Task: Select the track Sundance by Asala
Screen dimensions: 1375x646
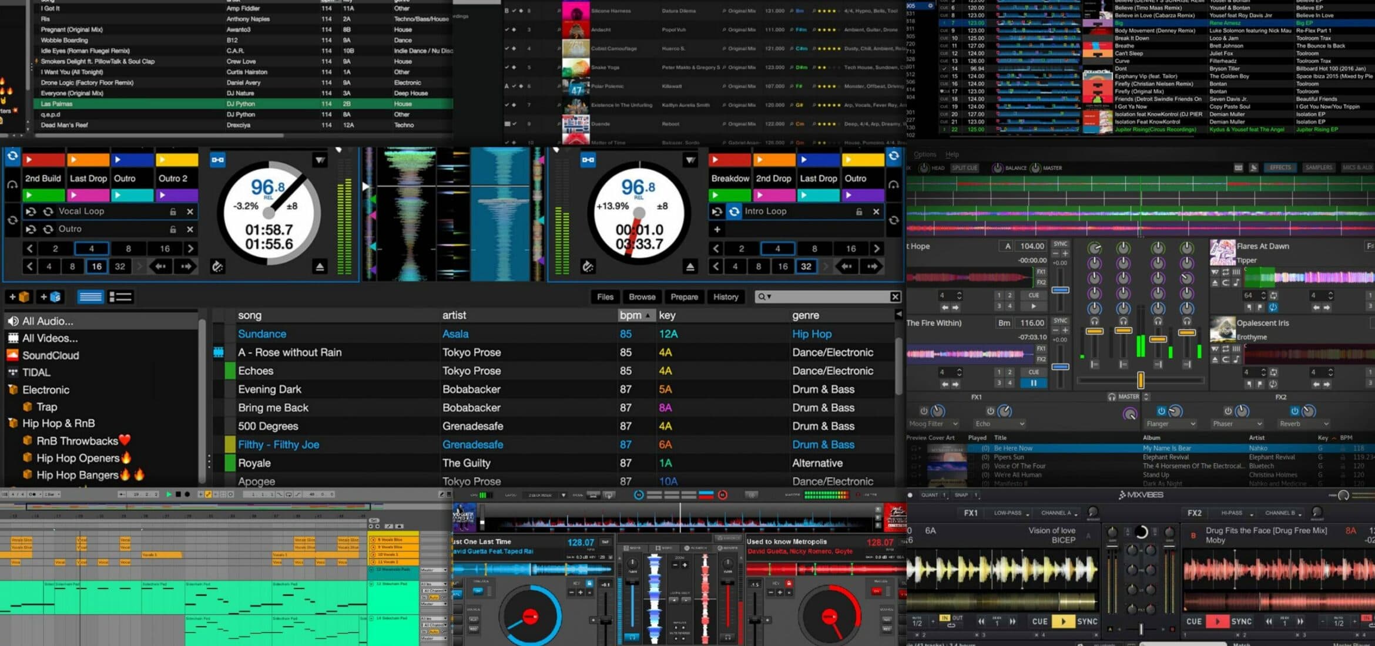Action: click(x=263, y=334)
